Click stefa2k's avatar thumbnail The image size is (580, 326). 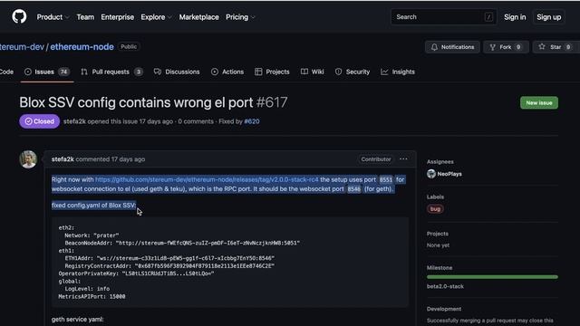(x=28, y=159)
